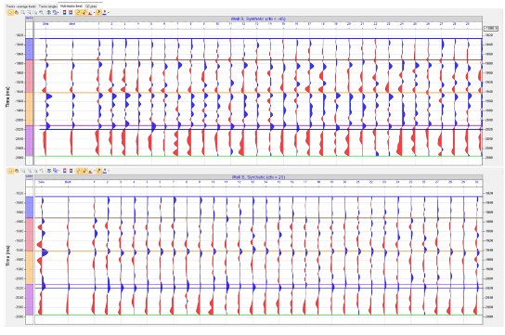
Task: Click second red-blue color bar icon, lower toolbar
Action: (71, 171)
